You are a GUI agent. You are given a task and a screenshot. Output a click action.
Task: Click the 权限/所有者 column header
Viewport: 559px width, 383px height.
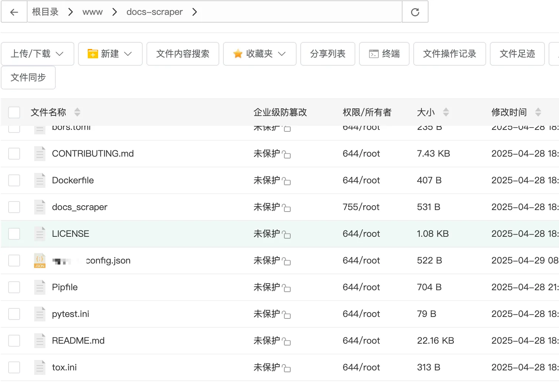(367, 112)
